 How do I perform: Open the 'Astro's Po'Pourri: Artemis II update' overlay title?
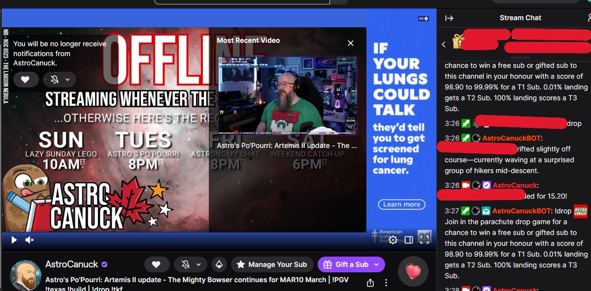click(287, 145)
